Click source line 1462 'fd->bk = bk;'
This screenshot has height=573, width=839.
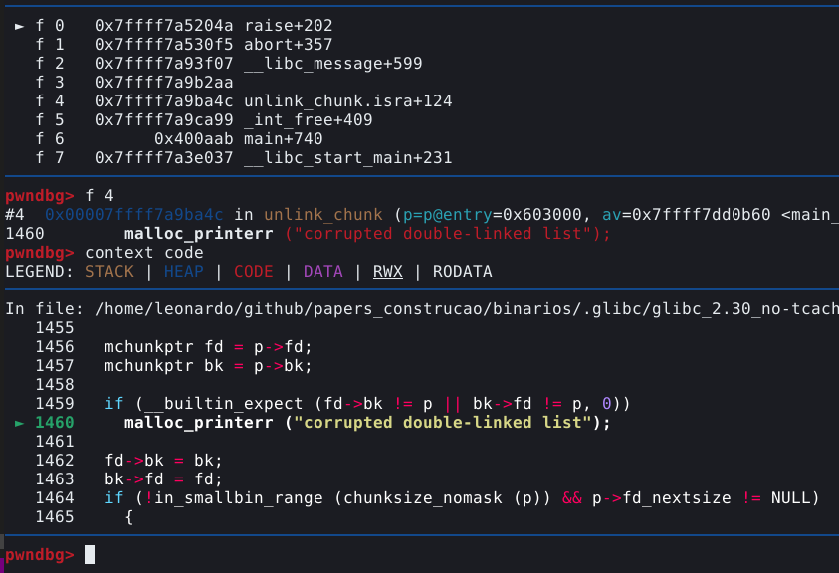coord(163,461)
